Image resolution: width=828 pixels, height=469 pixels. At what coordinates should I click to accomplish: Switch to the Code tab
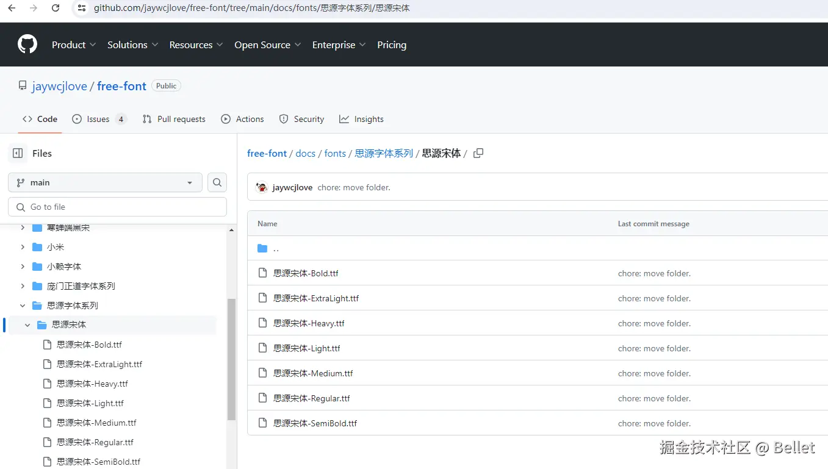point(40,119)
